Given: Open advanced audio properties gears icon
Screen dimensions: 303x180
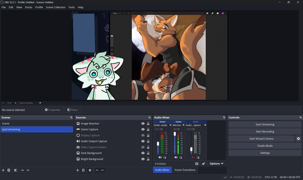Looking at the screenshot, I should (x=204, y=164).
